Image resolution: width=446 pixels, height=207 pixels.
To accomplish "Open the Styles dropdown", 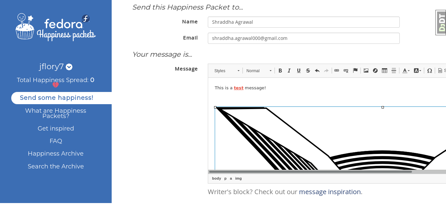I will point(227,71).
